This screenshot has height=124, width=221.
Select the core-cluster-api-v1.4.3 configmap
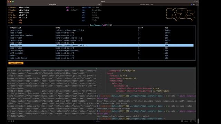102,40
